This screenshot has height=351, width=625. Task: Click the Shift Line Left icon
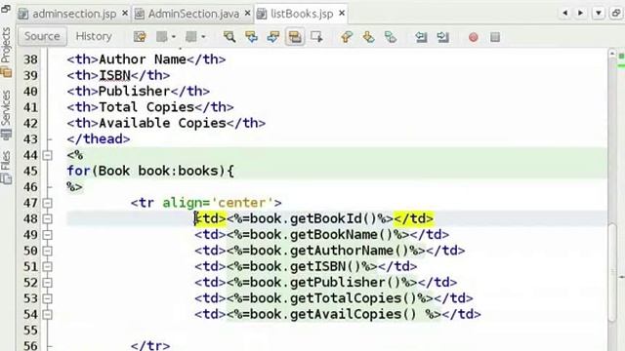coord(421,37)
